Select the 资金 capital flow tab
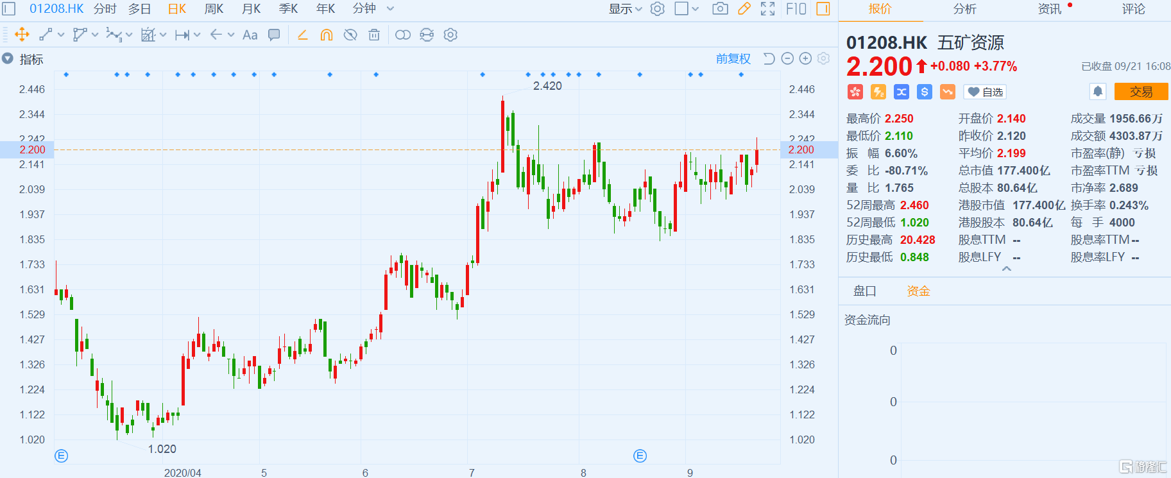 918,291
